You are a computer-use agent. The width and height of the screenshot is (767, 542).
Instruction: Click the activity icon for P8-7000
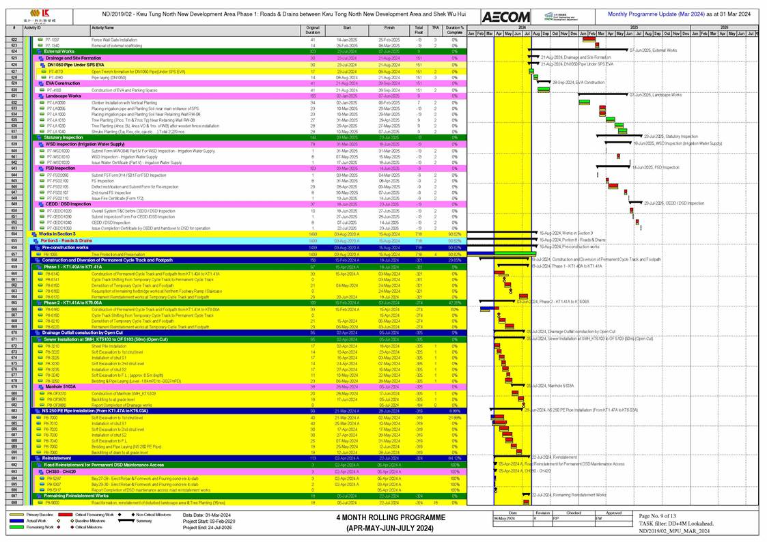40,418
